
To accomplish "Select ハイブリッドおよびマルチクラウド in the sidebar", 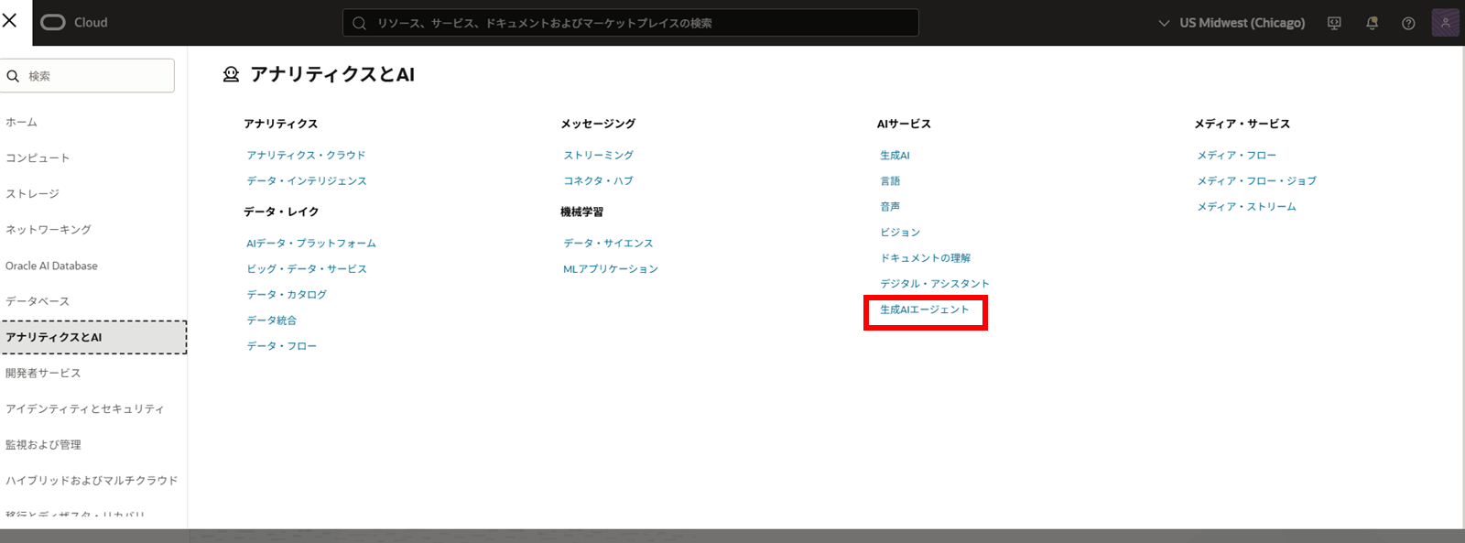I will tap(92, 480).
